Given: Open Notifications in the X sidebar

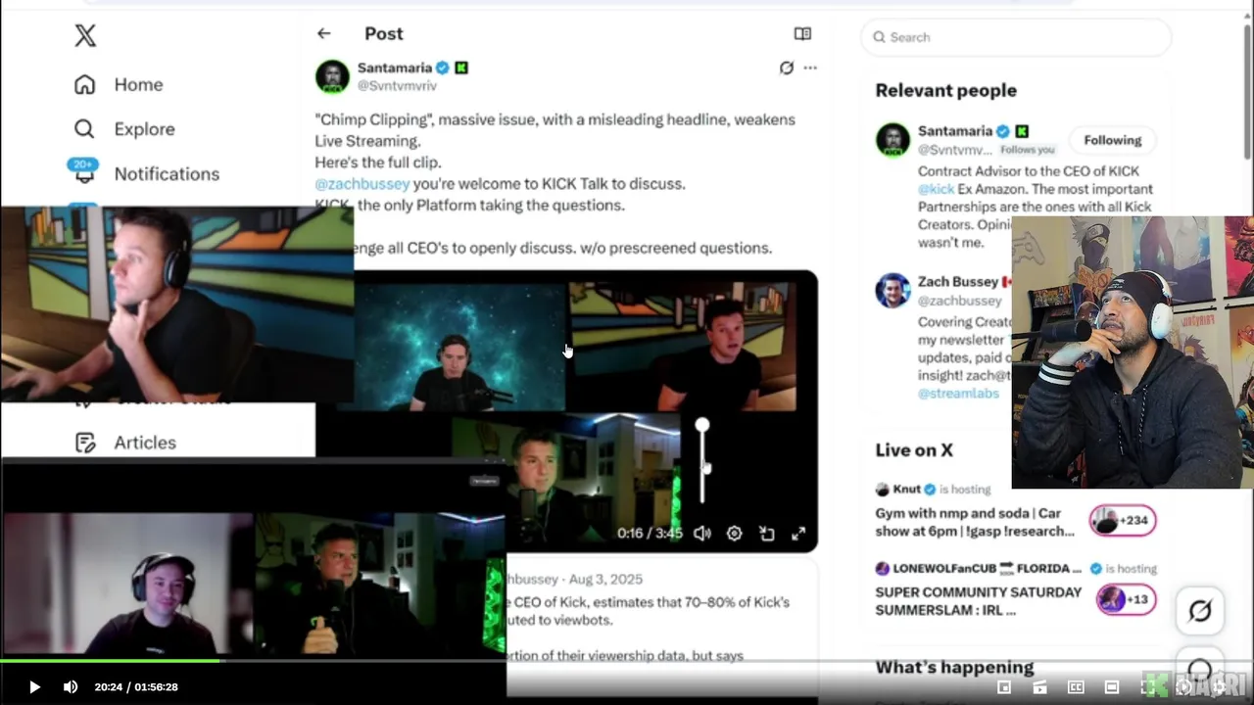Looking at the screenshot, I should click(147, 173).
